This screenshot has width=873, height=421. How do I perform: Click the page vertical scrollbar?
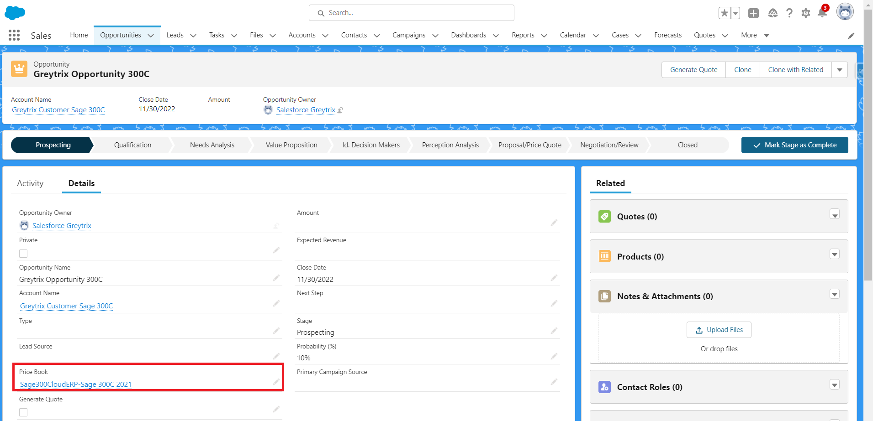click(x=868, y=145)
